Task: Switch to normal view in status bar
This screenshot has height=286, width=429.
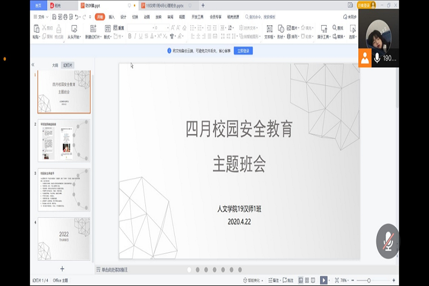Action: click(300, 280)
